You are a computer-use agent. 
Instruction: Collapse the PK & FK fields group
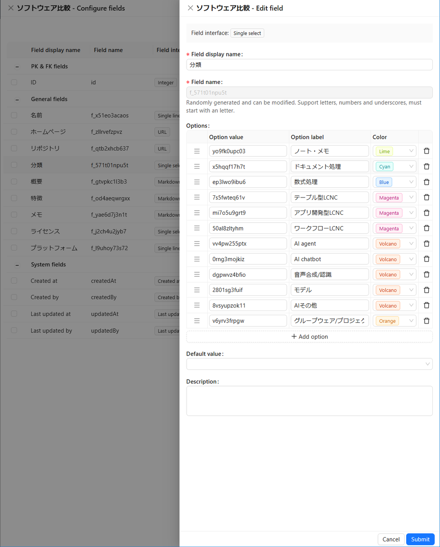click(17, 67)
